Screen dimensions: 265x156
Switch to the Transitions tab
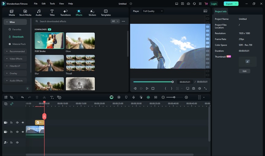65,13
